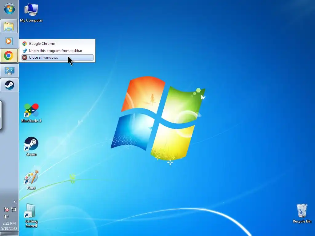315x236 pixels.
Task: Select the Steam desktop shortcut
Action: [x=31, y=147]
